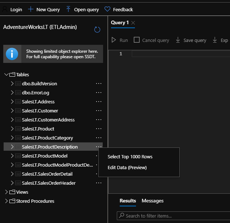The height and width of the screenshot is (223, 230).
Task: Expand the Stored Procedures folder
Action: coord(6,201)
